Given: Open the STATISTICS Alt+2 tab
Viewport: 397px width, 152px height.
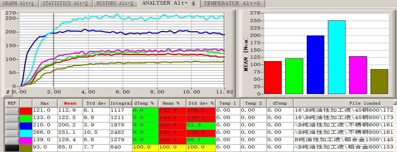Looking at the screenshot, I should tap(65, 4).
